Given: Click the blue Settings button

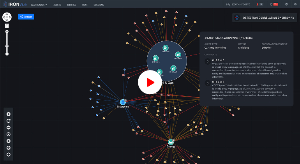Looking at the screenshot, I should 26,17.
